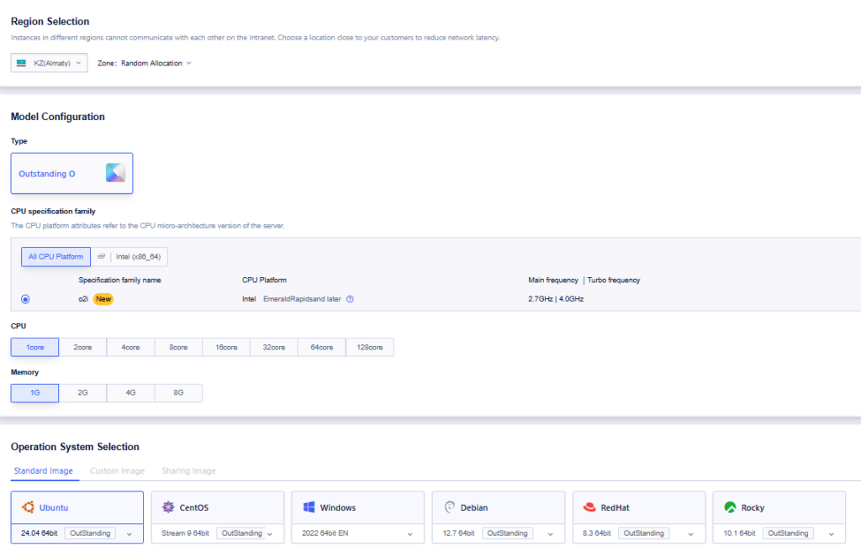Select the 64core CPU option

click(x=322, y=347)
